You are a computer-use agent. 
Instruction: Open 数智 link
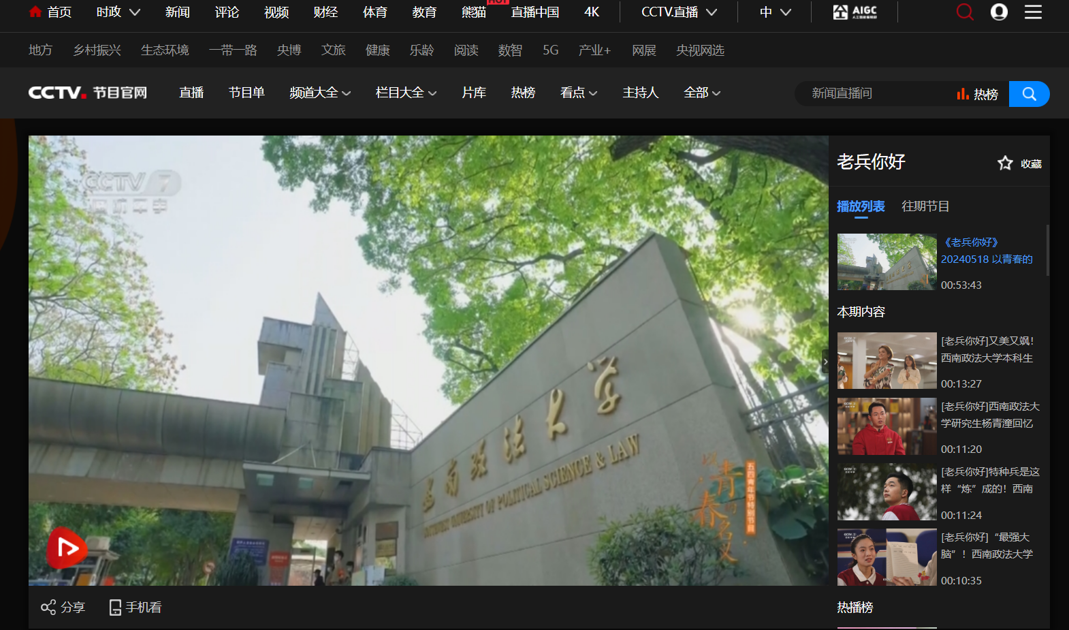point(511,50)
